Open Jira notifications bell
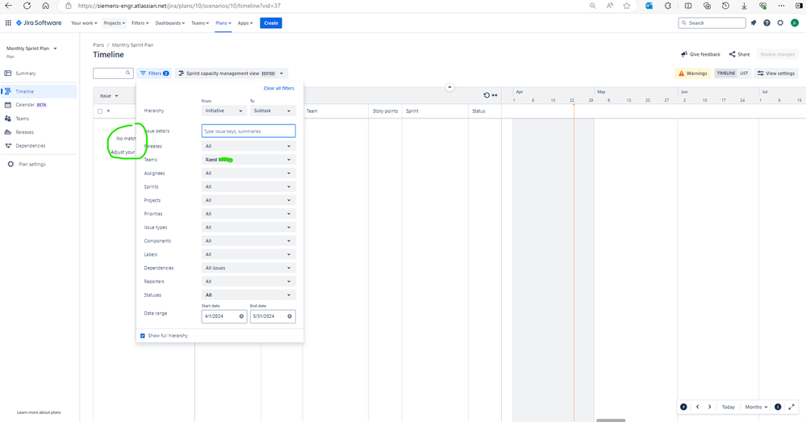 (754, 23)
